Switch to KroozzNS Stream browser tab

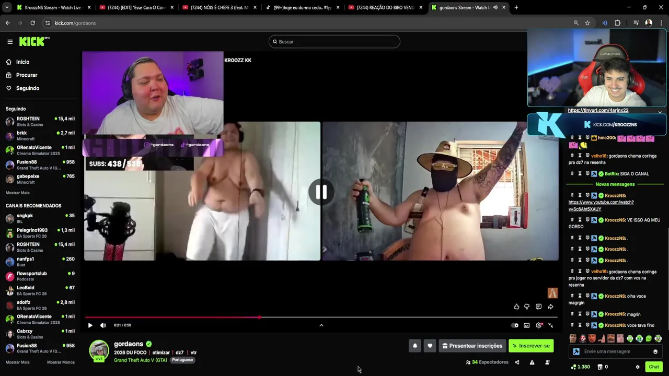(54, 7)
